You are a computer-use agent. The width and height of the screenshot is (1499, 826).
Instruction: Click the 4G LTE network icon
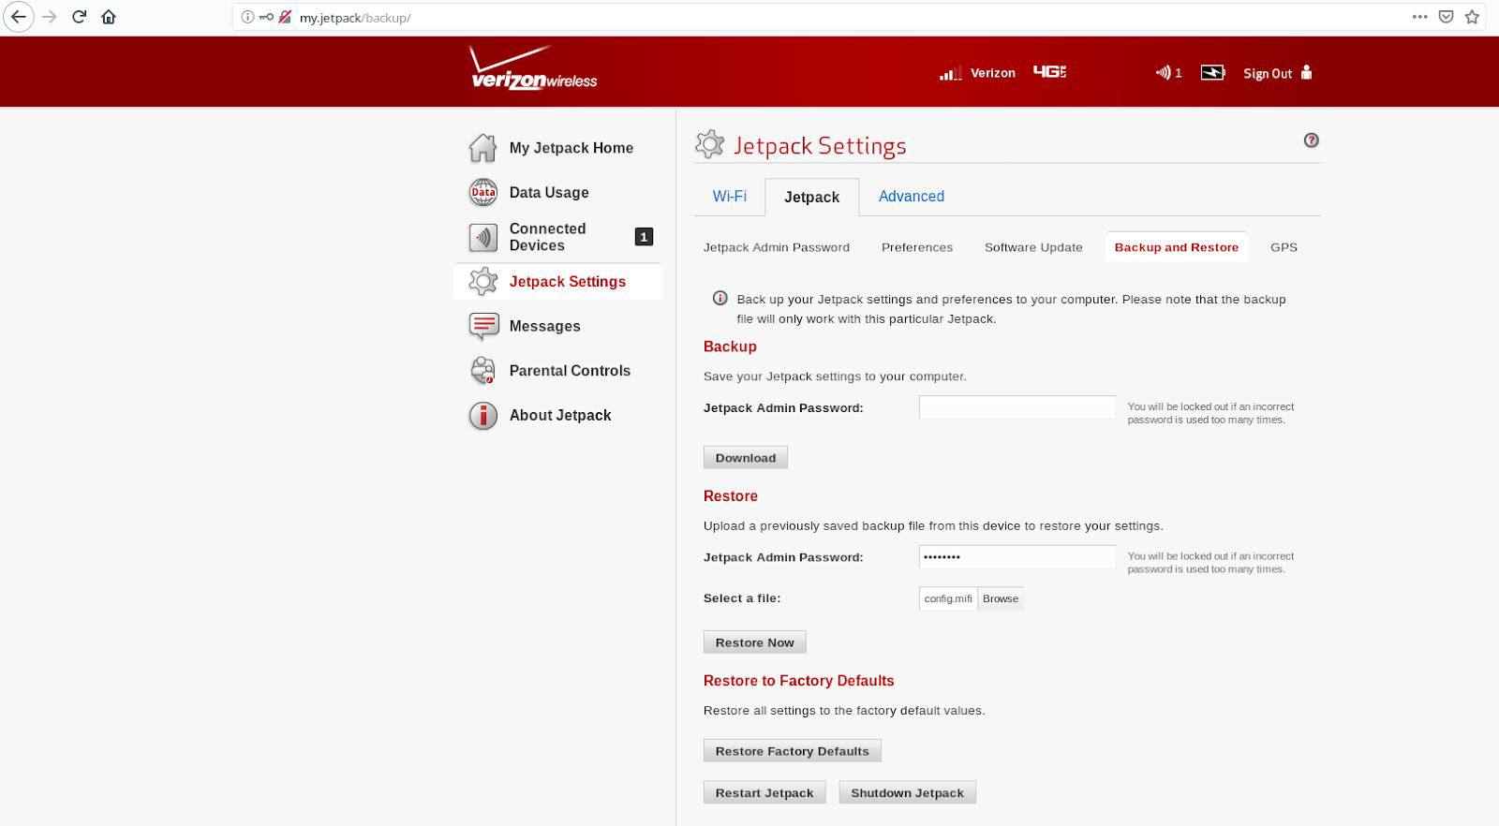[1049, 72]
